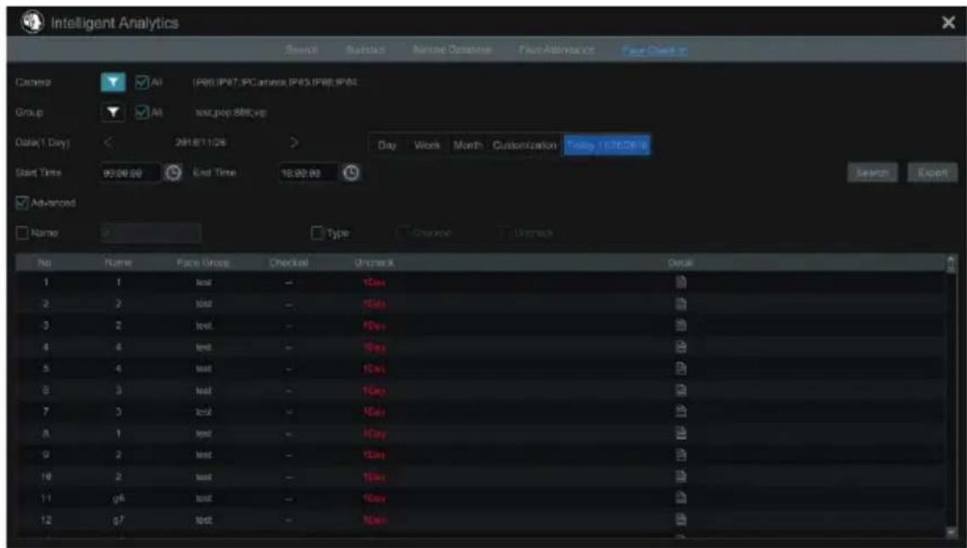Image resolution: width=967 pixels, height=548 pixels.
Task: Select the Month range option
Action: click(468, 145)
